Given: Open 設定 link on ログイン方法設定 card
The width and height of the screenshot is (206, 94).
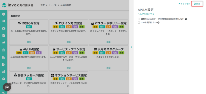Looking at the screenshot, I should [68, 42].
